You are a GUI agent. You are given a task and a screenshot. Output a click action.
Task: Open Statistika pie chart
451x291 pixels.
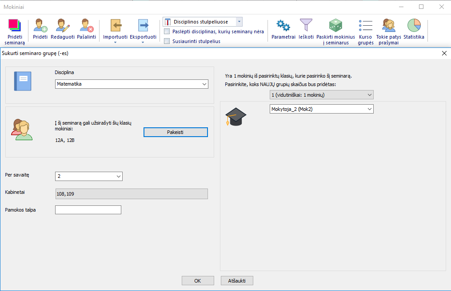[x=414, y=25]
